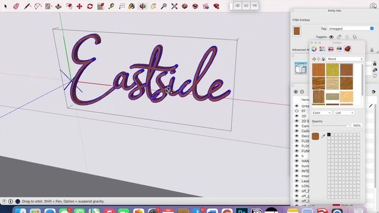379x213 pixels.
Task: Switch to image palettes tab
Action: [330, 49]
